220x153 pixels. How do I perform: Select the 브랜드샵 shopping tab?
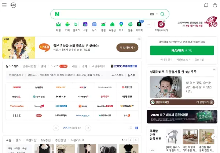coord(31,140)
